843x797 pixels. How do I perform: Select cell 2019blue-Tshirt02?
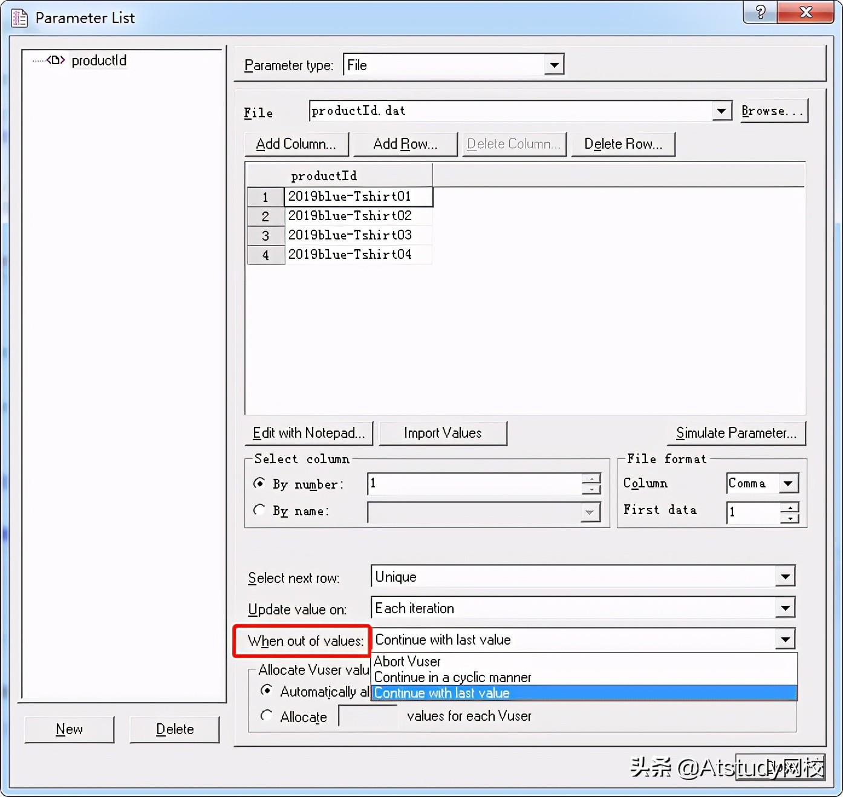coord(359,216)
